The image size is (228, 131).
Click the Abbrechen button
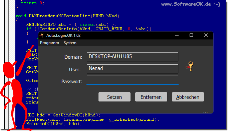pyautogui.click(x=188, y=97)
